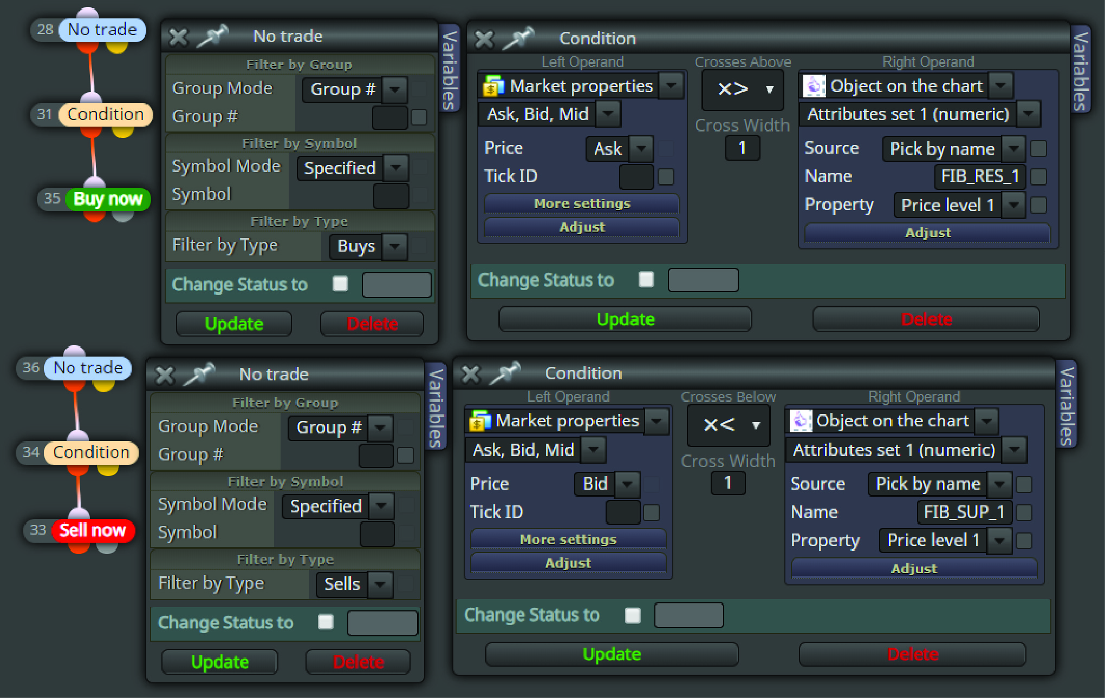Click gray output dot under Buy now node
1105x698 pixels.
click(122, 216)
